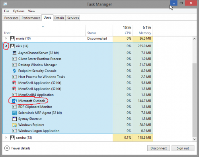The image size is (199, 157).
Task: Click Outlook's 144.7 MB memory value
Action: [x=144, y=101]
